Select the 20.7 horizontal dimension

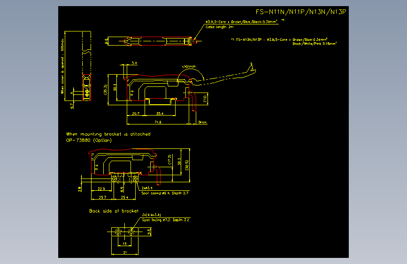coord(136,114)
